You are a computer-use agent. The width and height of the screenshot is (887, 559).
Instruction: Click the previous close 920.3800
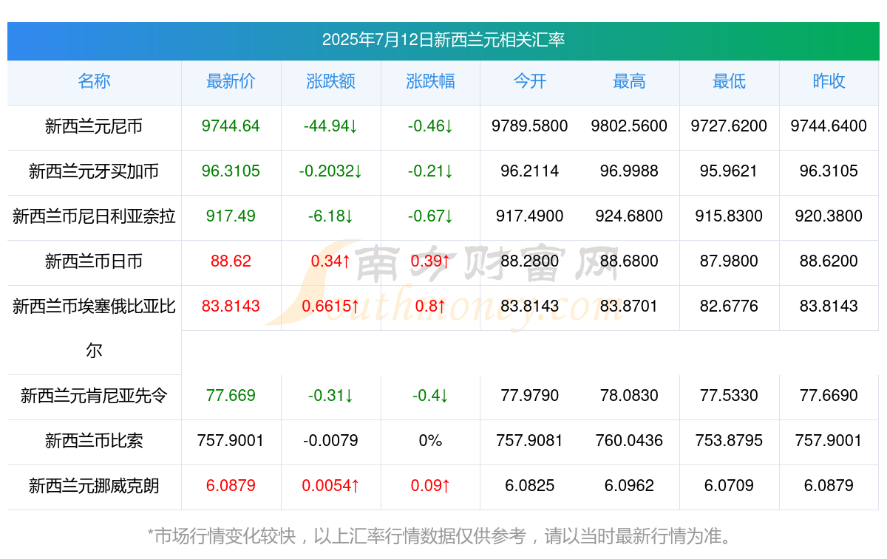click(x=829, y=216)
